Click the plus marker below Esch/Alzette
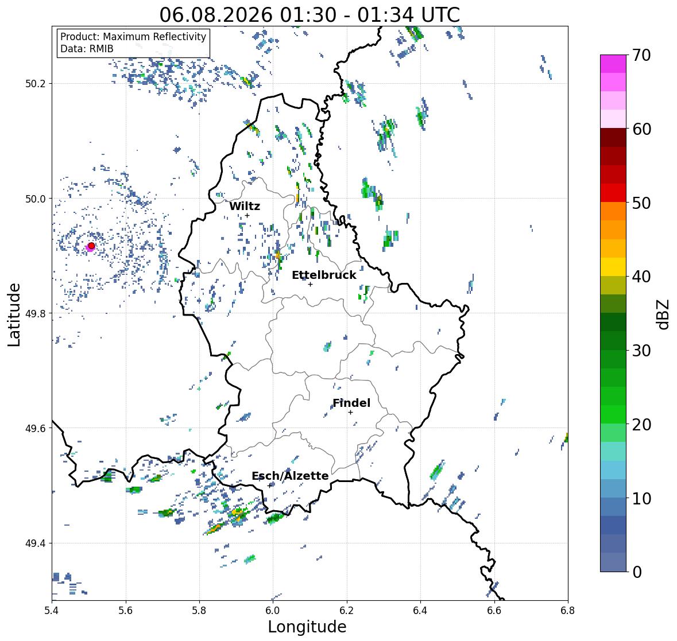Viewport: 677px width, 641px height. tap(270, 485)
